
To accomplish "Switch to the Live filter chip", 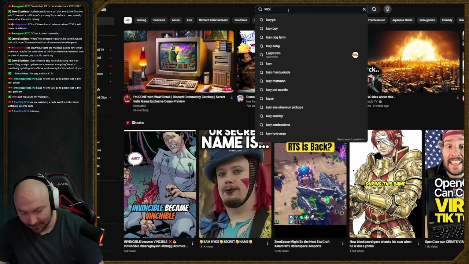I will coord(189,20).
